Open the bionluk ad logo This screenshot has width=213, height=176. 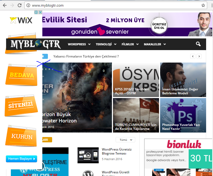click(184, 144)
